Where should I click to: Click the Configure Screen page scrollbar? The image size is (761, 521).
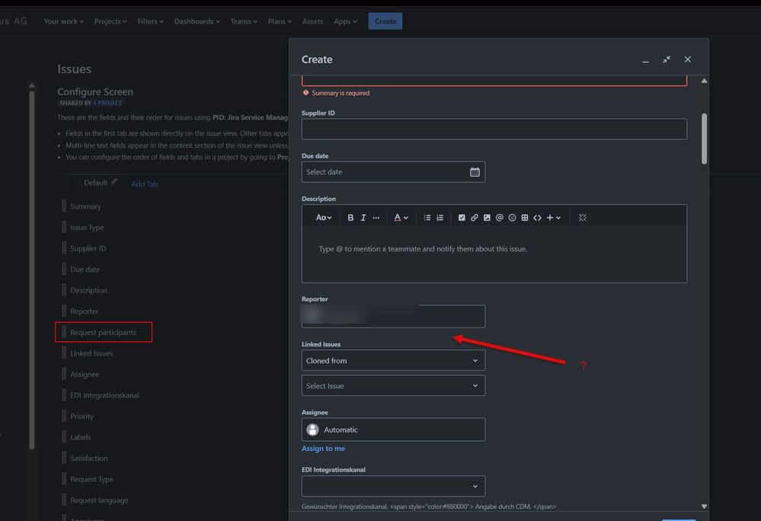[x=31, y=270]
